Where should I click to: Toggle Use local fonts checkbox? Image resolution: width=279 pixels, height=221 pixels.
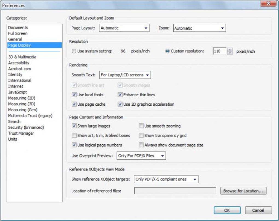pyautogui.click(x=74, y=95)
